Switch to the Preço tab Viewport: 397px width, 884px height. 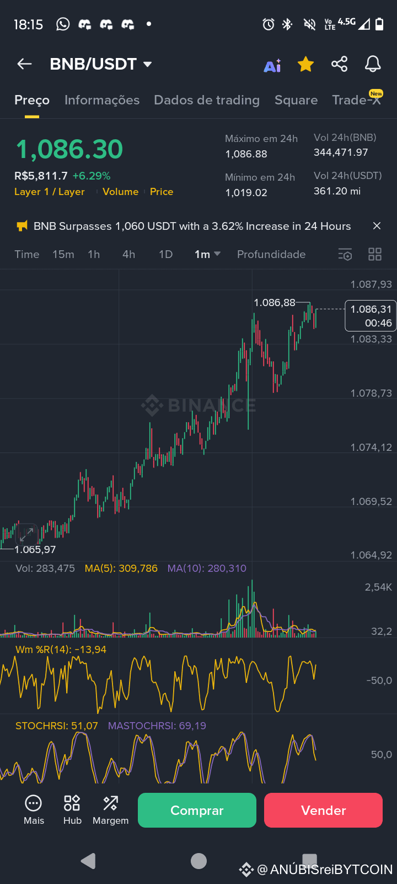pos(32,100)
